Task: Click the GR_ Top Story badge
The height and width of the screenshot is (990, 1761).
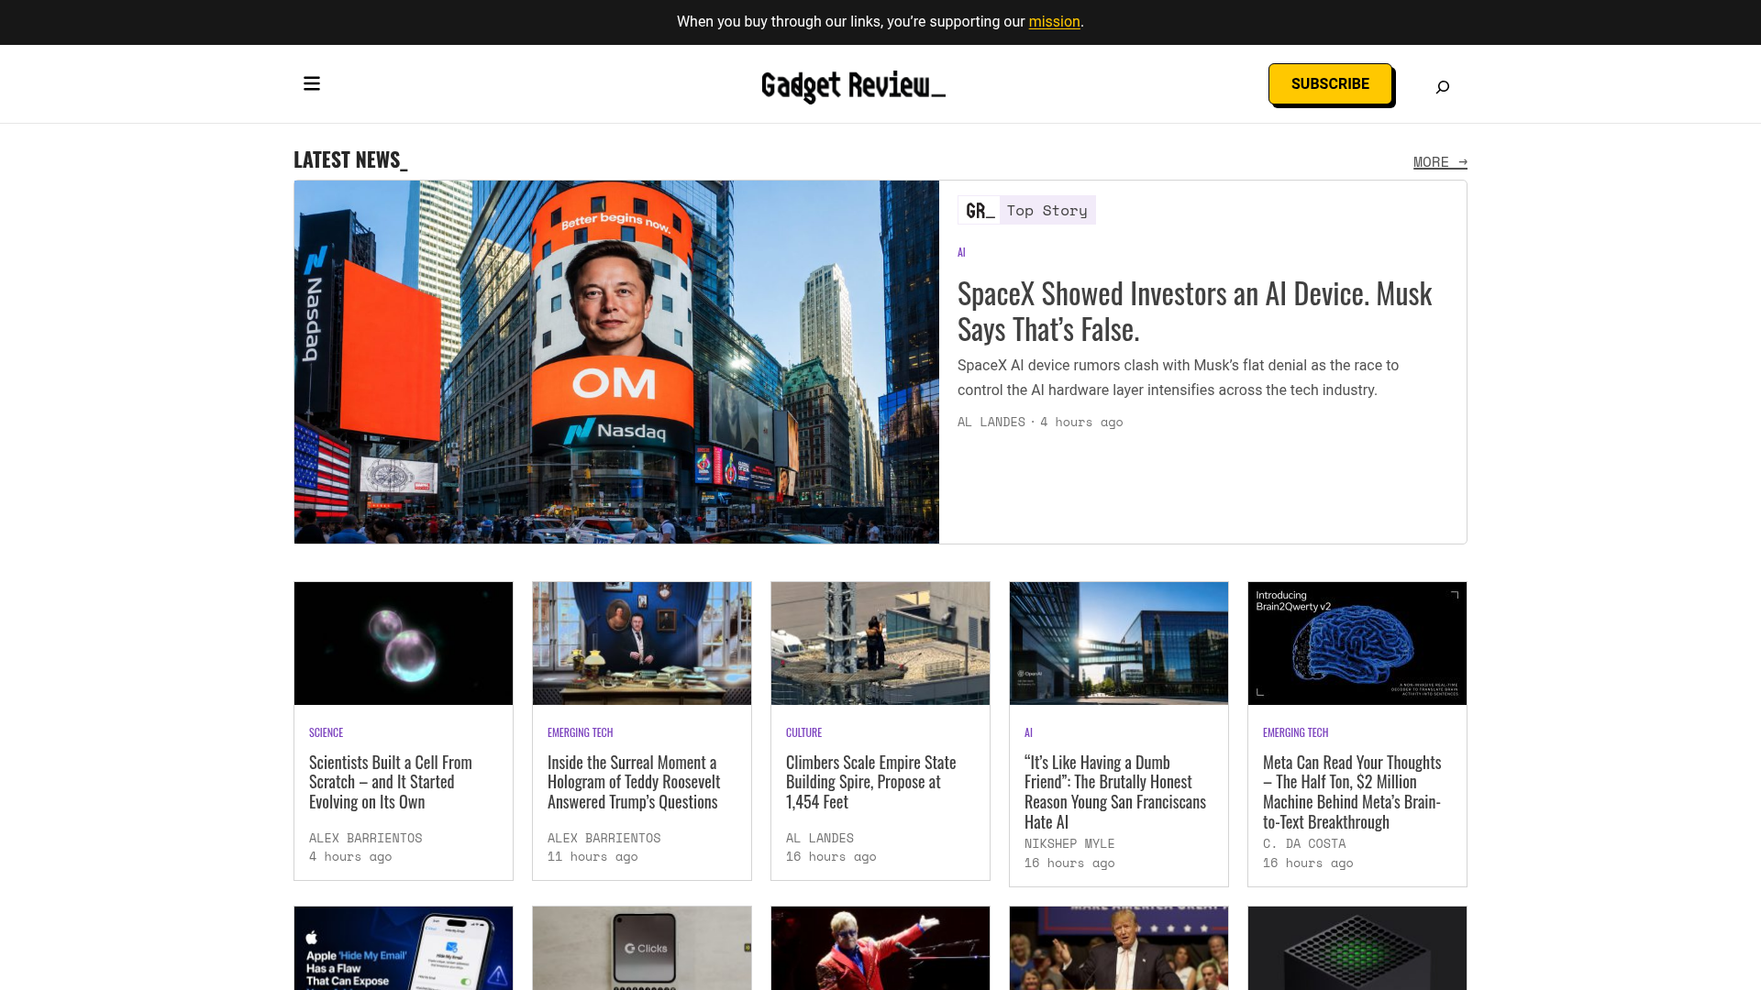Action: click(1026, 210)
